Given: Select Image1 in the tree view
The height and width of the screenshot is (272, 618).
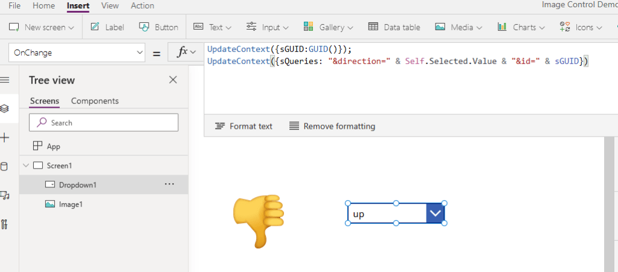Looking at the screenshot, I should pyautogui.click(x=70, y=204).
